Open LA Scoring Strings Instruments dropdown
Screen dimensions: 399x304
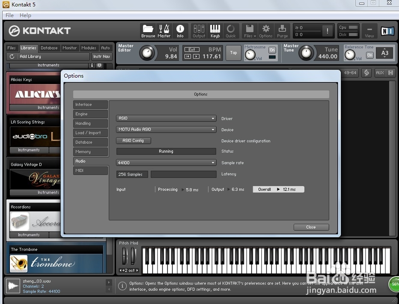point(29,150)
